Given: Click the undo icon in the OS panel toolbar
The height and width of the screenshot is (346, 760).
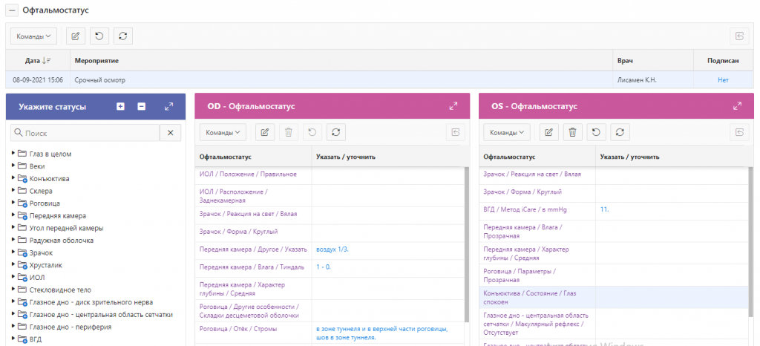Looking at the screenshot, I should [x=595, y=132].
